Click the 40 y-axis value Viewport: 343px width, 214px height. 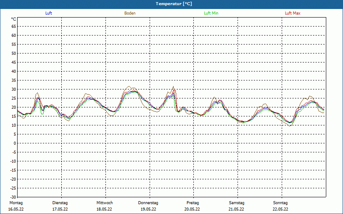click(x=14, y=71)
